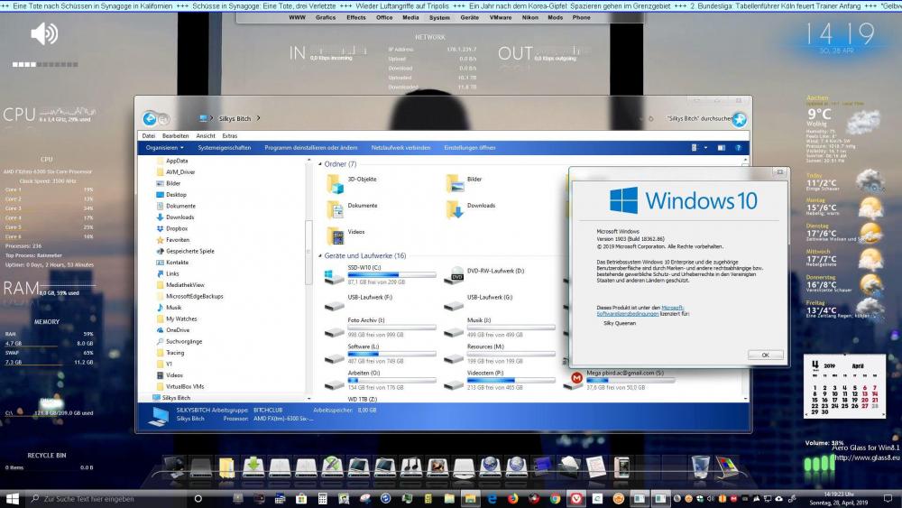Image resolution: width=902 pixels, height=508 pixels.
Task: Open the Extras menu
Action: pos(230,135)
